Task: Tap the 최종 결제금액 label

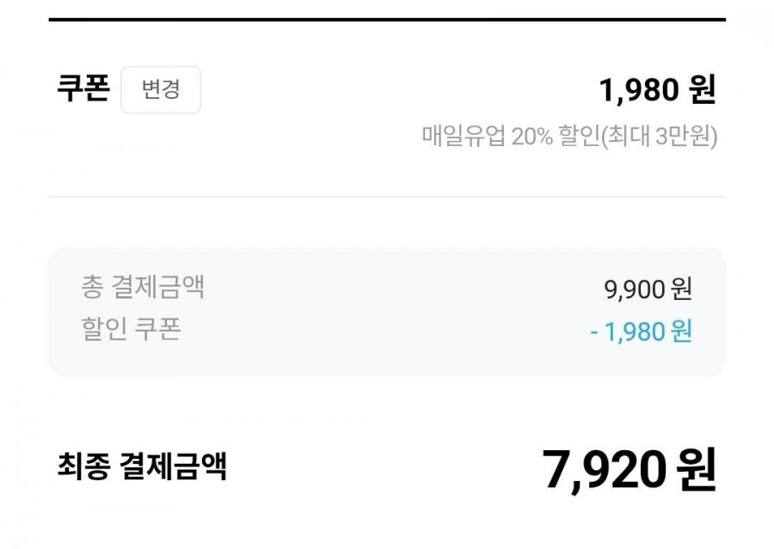Action: [142, 467]
